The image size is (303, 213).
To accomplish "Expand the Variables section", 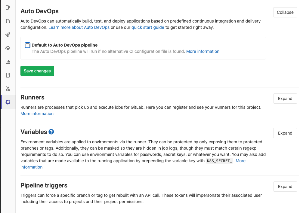I will [x=285, y=133].
